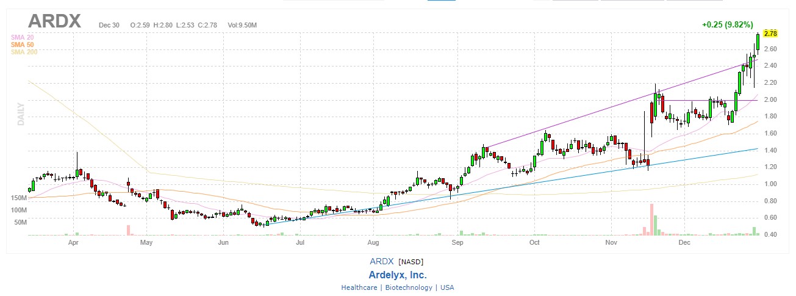Select the SMA 200 legend label
The width and height of the screenshot is (796, 296).
24,52
